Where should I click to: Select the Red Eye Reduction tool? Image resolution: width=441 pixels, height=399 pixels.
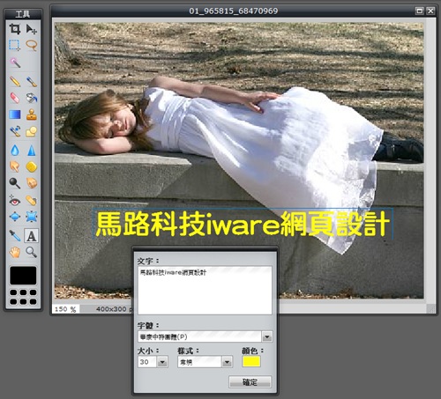(x=15, y=201)
